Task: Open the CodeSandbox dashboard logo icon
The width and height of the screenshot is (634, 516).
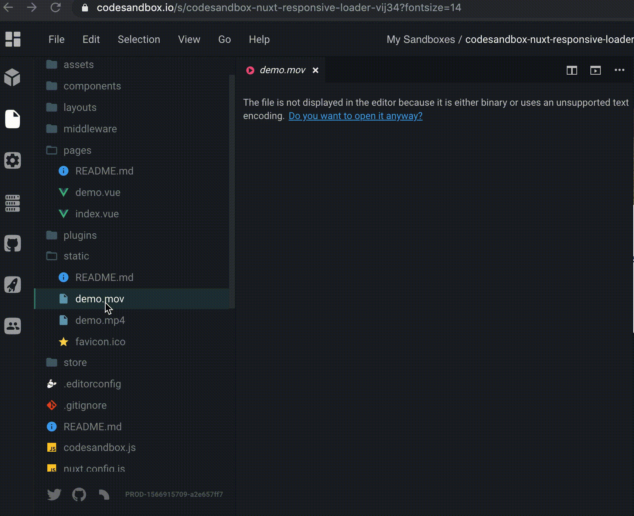Action: coord(13,39)
